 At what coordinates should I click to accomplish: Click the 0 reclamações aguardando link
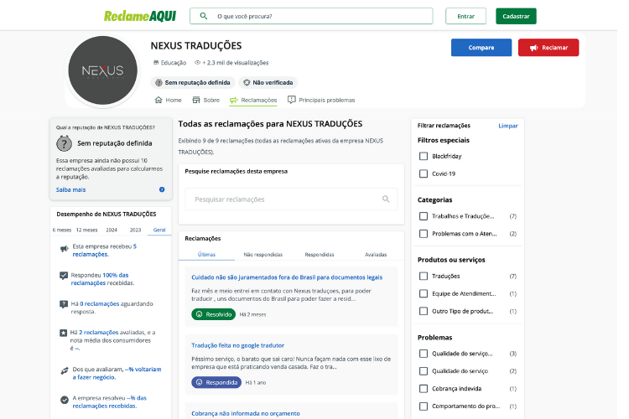click(100, 304)
